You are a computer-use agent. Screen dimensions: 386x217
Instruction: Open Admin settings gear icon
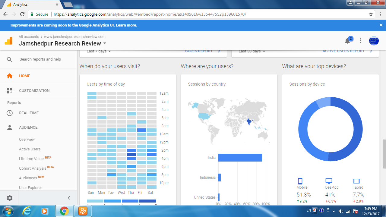[10, 198]
